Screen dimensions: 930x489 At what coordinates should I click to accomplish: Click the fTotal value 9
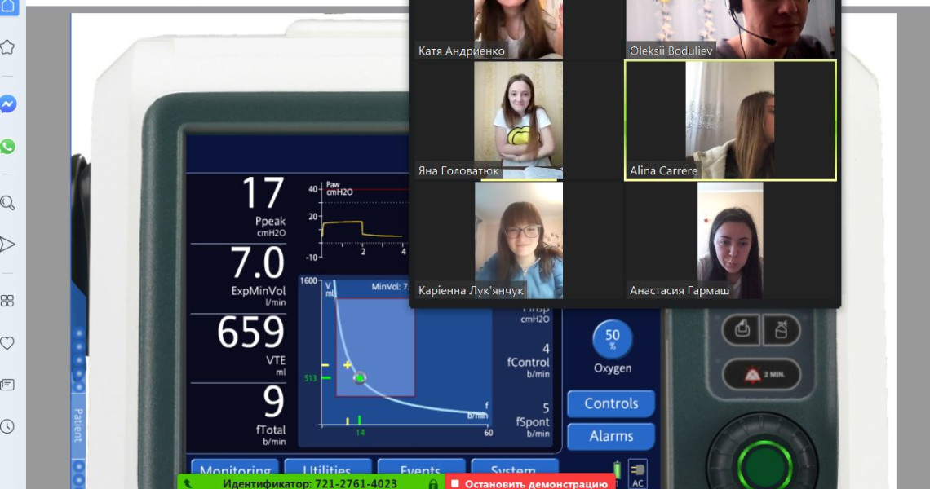[x=273, y=402]
